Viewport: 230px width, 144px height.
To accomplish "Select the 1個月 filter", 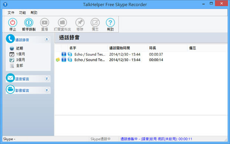I will 20,54.
